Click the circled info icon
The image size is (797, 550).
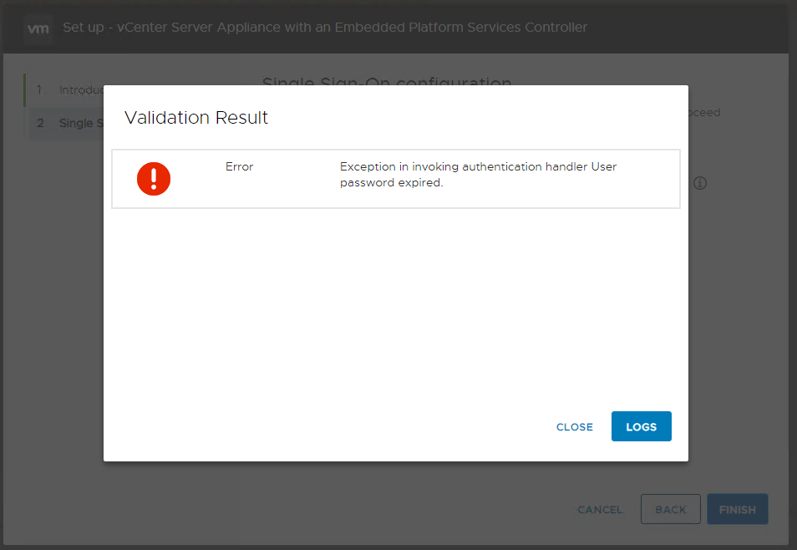point(700,182)
